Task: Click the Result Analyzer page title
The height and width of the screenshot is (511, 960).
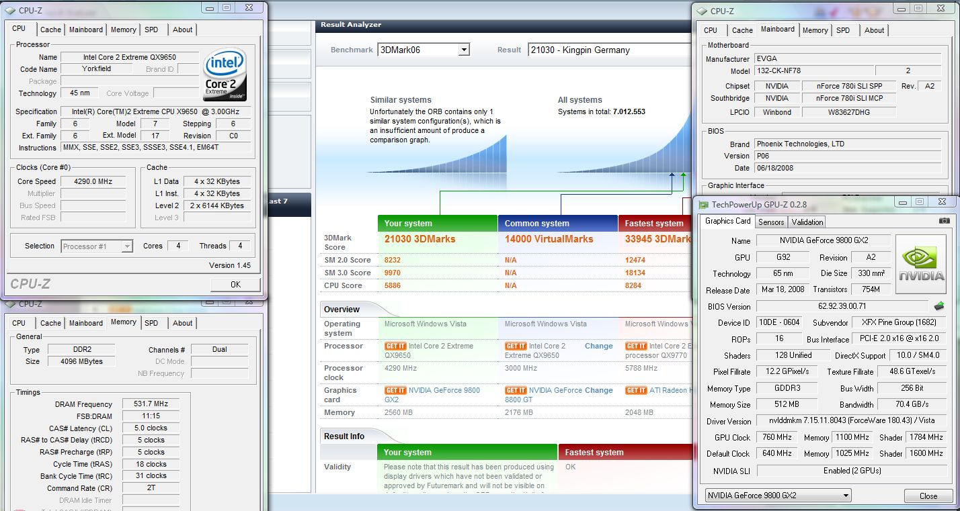Action: click(x=351, y=25)
